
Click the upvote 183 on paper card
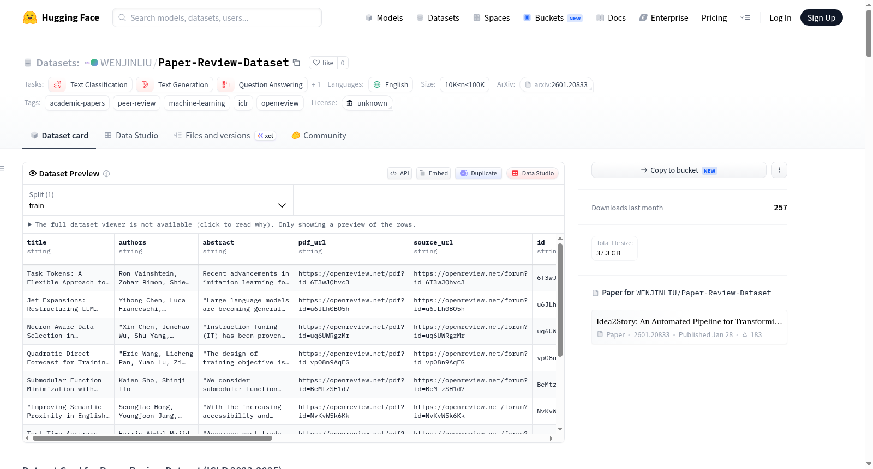pos(752,334)
